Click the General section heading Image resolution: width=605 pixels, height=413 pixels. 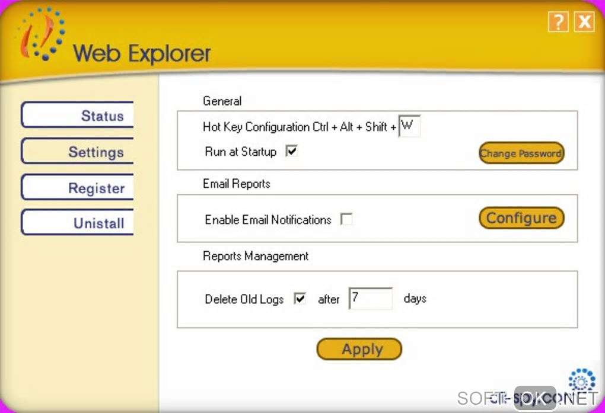tap(222, 101)
